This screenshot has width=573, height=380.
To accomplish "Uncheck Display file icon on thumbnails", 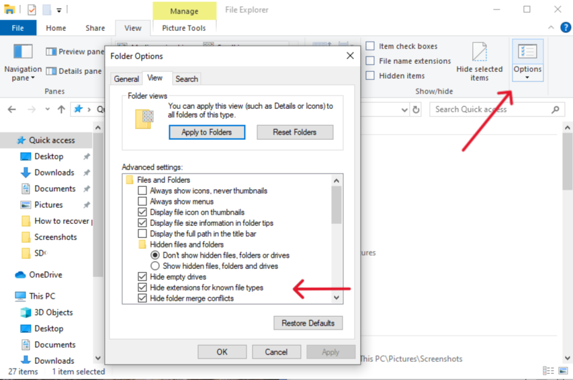I will pos(142,212).
